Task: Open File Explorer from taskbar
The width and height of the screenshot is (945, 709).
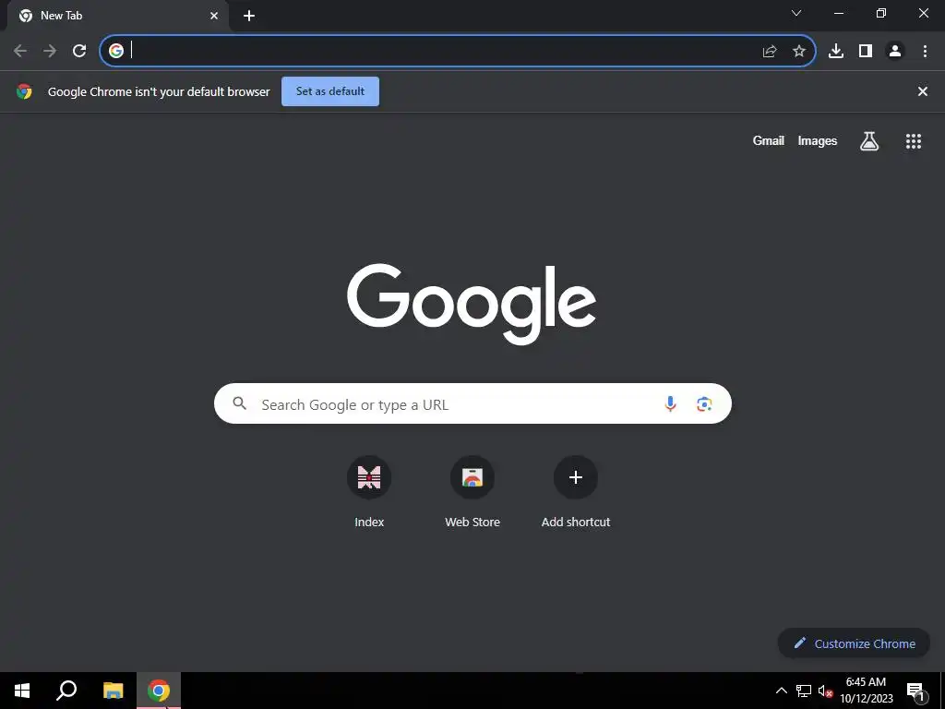Action: click(113, 691)
